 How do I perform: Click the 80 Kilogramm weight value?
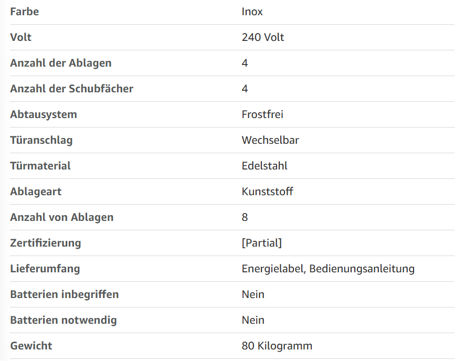click(277, 346)
